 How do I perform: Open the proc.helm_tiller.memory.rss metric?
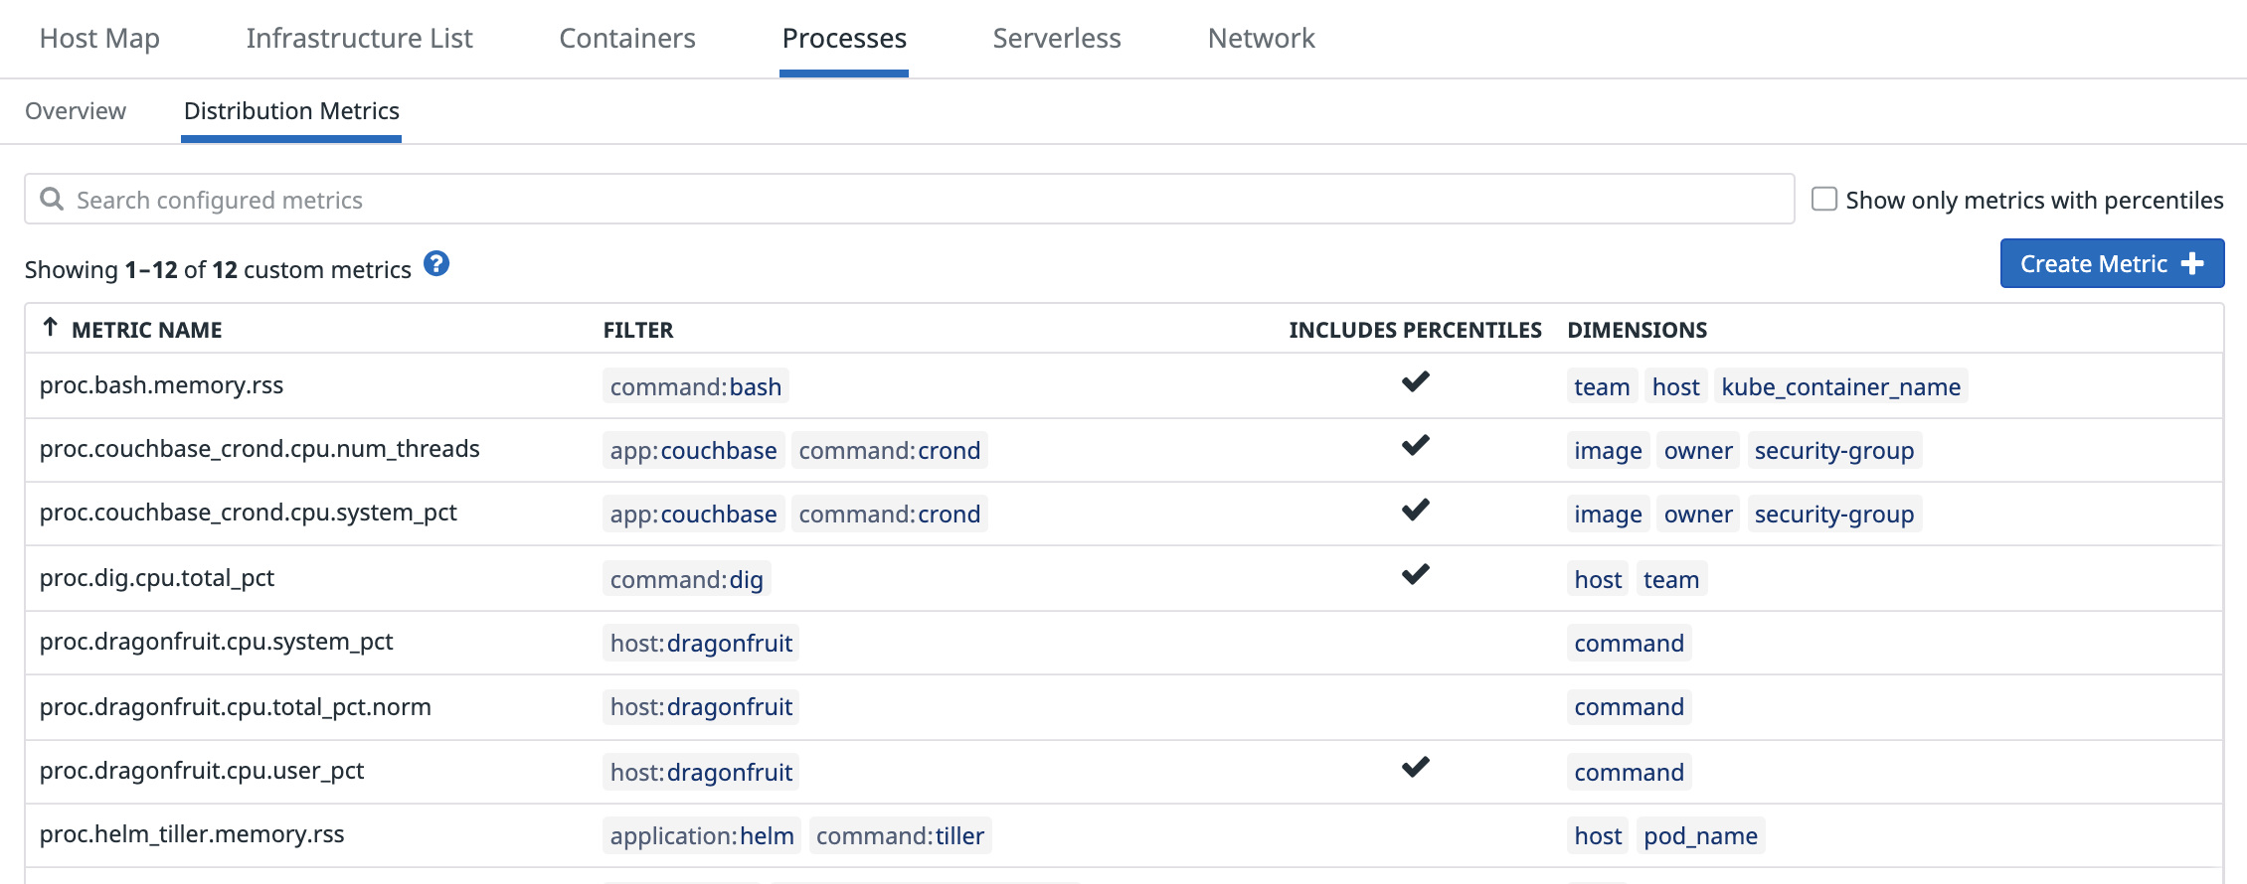click(x=192, y=834)
